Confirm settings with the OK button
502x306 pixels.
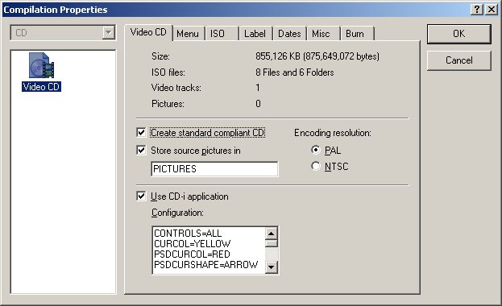click(x=458, y=34)
